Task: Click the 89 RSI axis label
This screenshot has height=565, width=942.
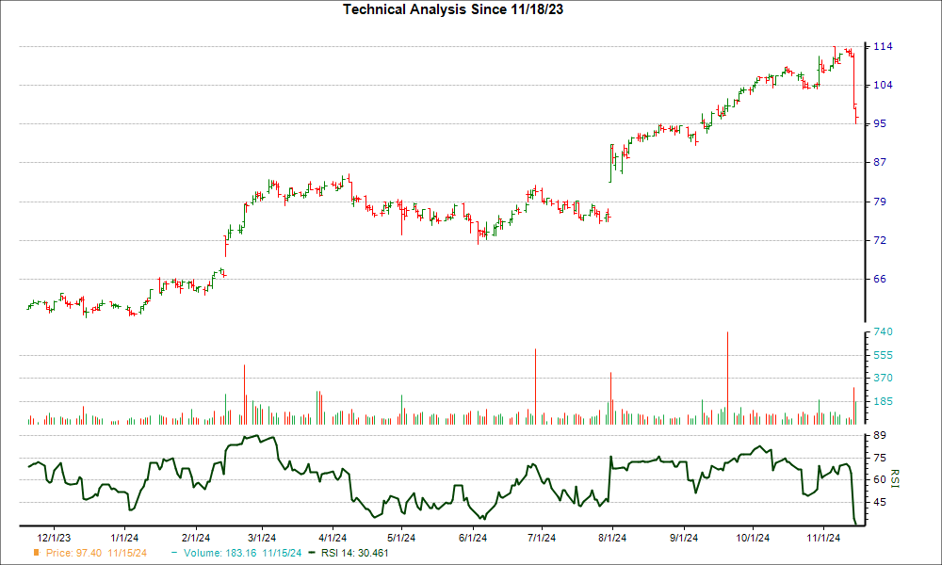Action: point(880,435)
